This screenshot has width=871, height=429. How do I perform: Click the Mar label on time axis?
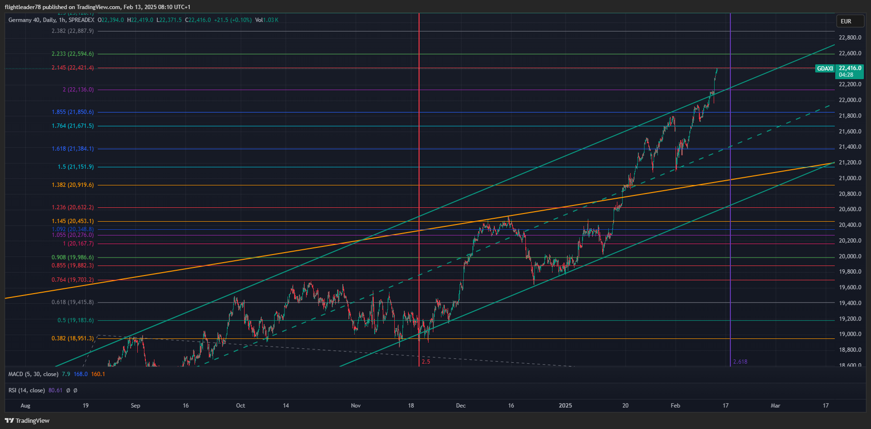pos(776,406)
